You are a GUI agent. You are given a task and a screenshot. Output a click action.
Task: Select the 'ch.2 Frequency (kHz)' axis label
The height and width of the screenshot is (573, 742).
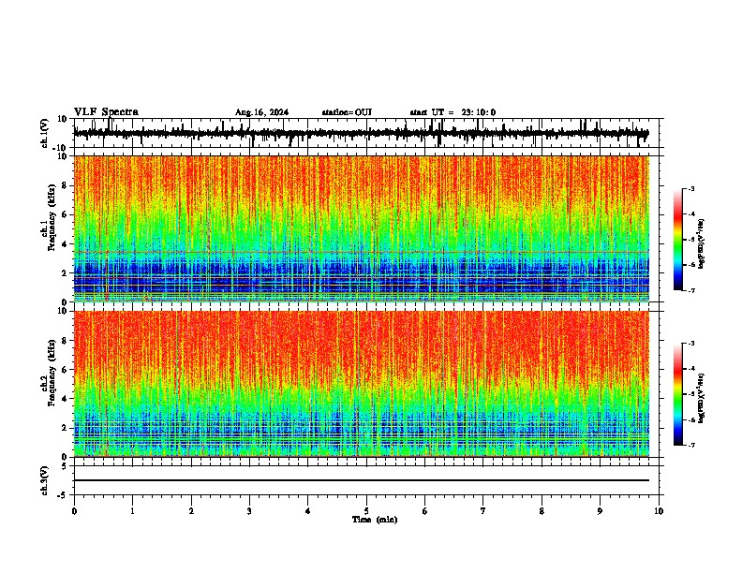point(50,373)
